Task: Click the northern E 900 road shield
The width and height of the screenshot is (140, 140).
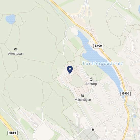Action: (x=98, y=46)
